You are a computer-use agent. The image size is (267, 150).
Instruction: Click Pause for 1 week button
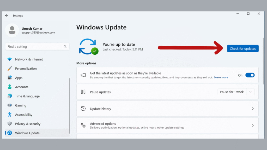tap(232, 92)
